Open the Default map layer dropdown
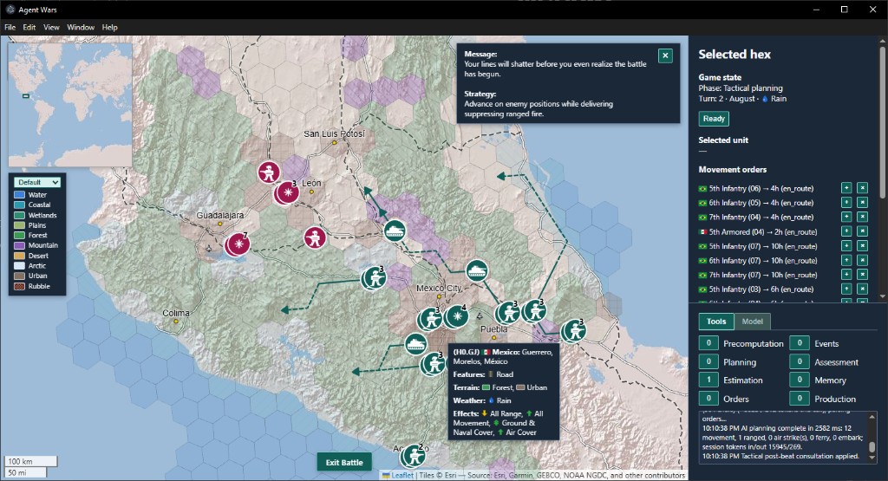Screen dimensions: 888x481 (x=37, y=182)
